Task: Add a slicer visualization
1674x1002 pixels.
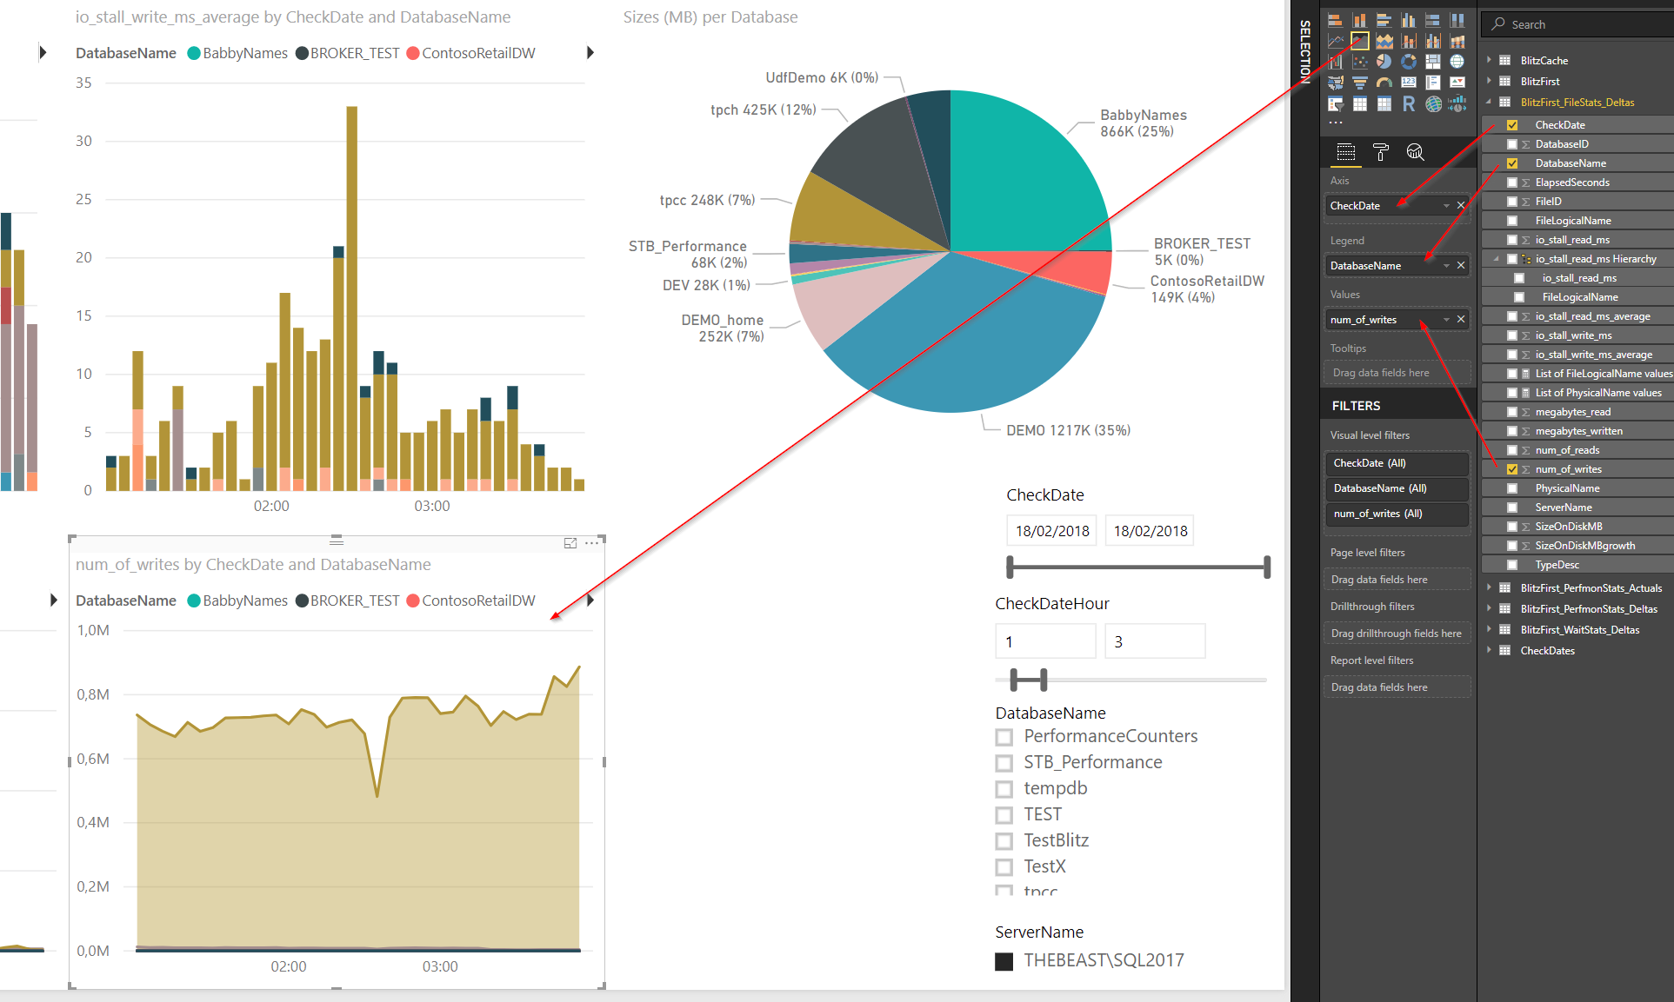Action: (x=1336, y=104)
